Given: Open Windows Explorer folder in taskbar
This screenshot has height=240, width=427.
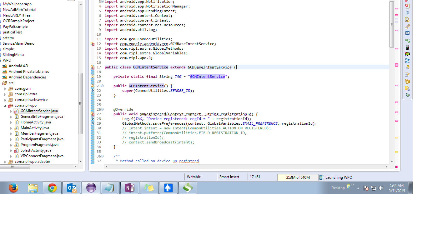Looking at the screenshot, I should [x=33, y=188].
